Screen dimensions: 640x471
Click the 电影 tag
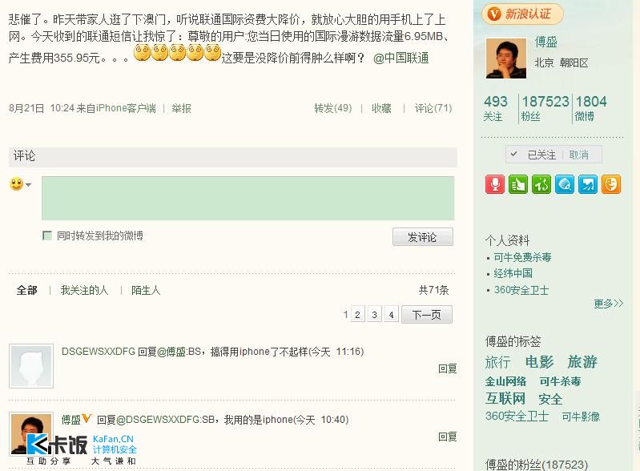[540, 362]
